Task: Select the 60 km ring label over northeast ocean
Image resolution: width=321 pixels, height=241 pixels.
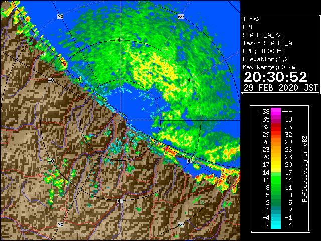Action: point(181,16)
